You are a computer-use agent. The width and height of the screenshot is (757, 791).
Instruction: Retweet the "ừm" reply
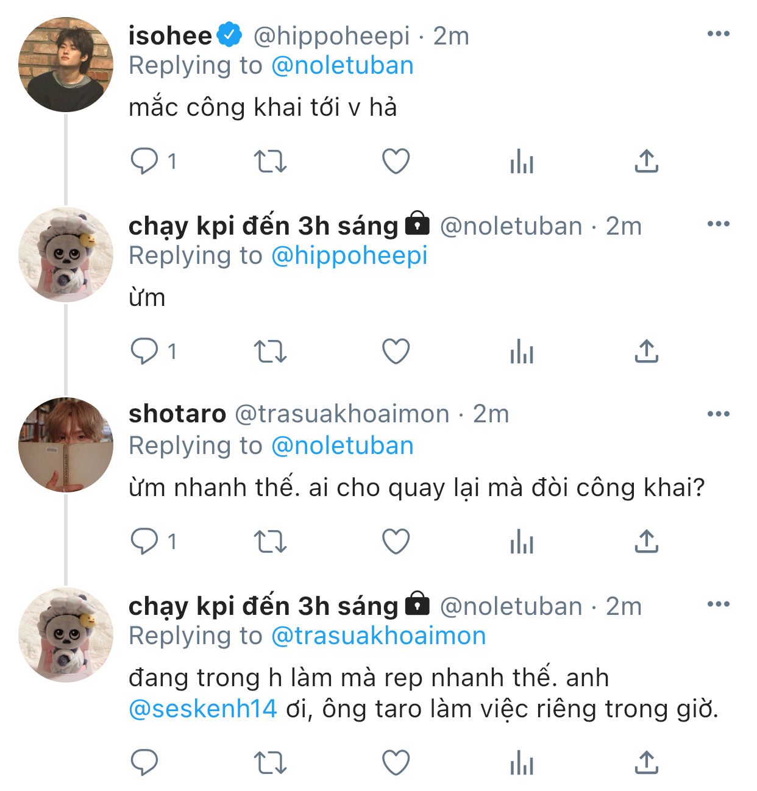[269, 352]
